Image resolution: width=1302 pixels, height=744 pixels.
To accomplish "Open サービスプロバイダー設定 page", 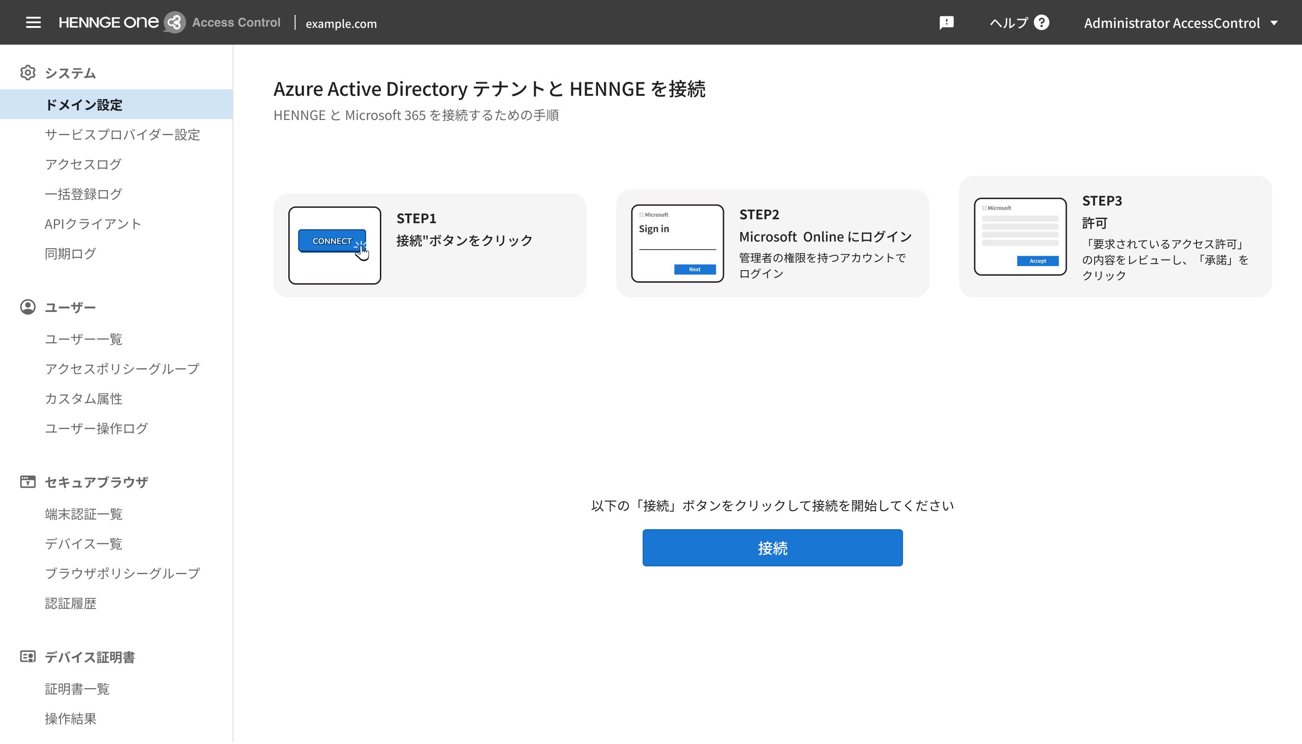I will click(x=122, y=134).
